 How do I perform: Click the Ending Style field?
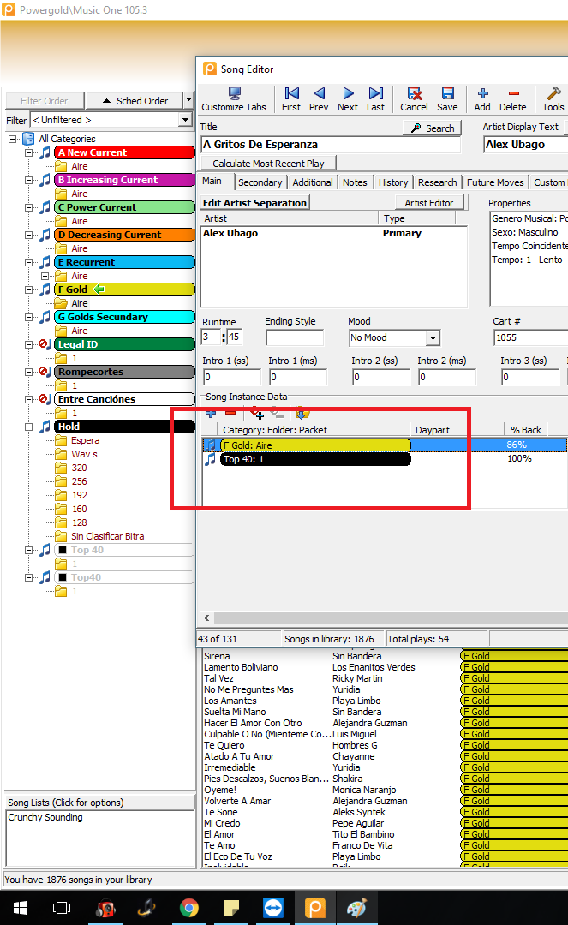pyautogui.click(x=295, y=337)
